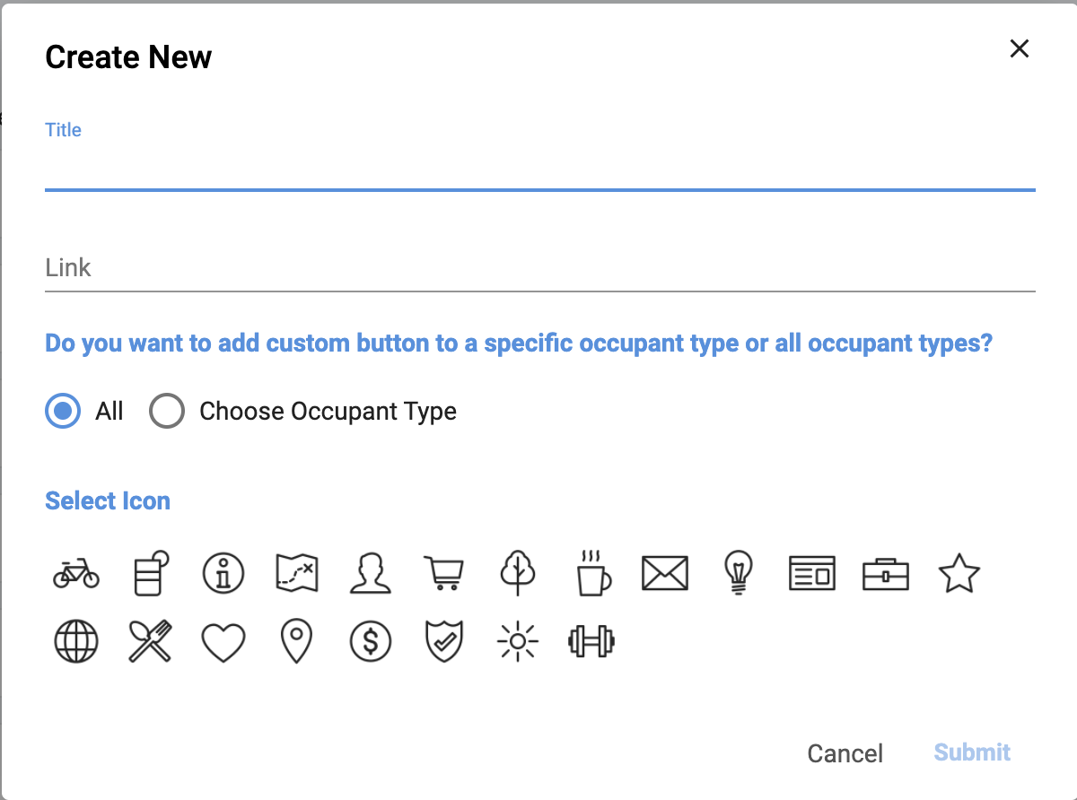Screen dimensions: 1077x800
Task: Choose the fork and knife icon
Action: [x=150, y=642]
